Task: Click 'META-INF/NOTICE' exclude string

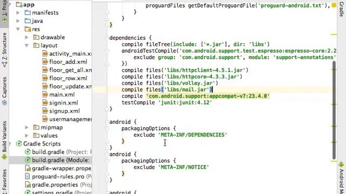Action: pos(183,167)
